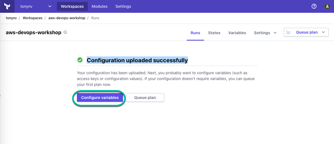
Task: Open the help question mark icon
Action: click(x=314, y=6)
